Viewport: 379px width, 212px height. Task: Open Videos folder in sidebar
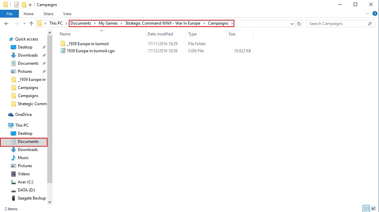24,174
